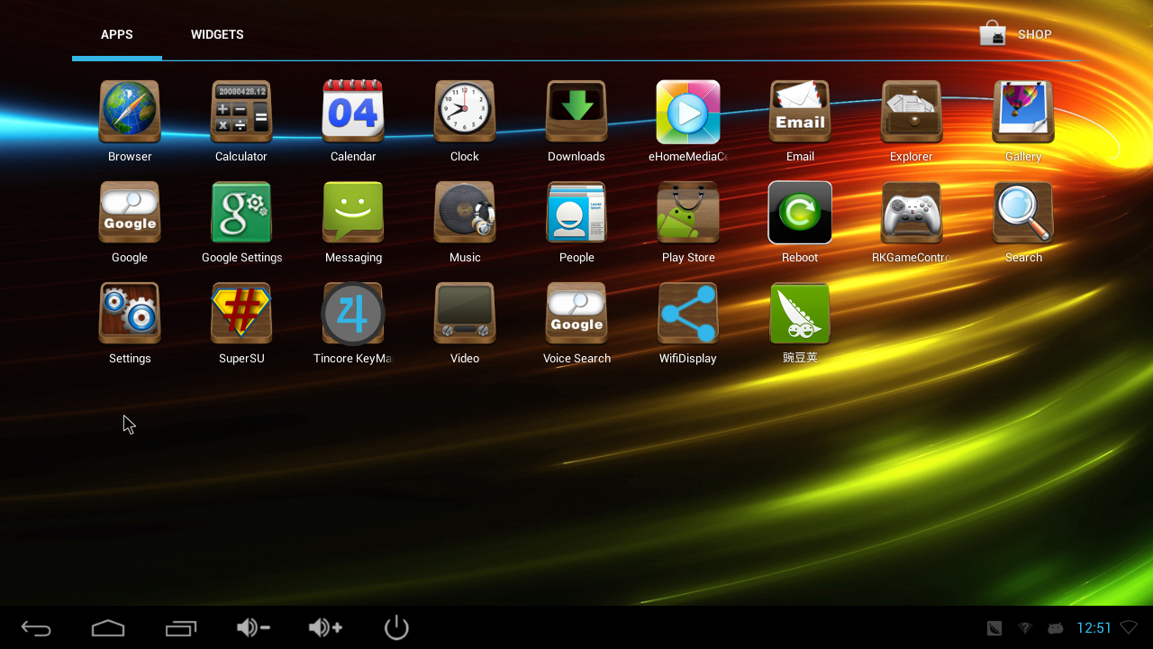
Task: Open the Email app
Action: pos(800,112)
